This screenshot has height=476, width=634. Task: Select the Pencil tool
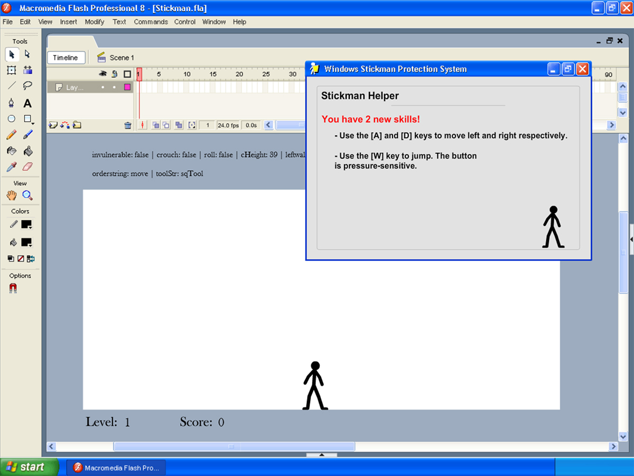[12, 135]
